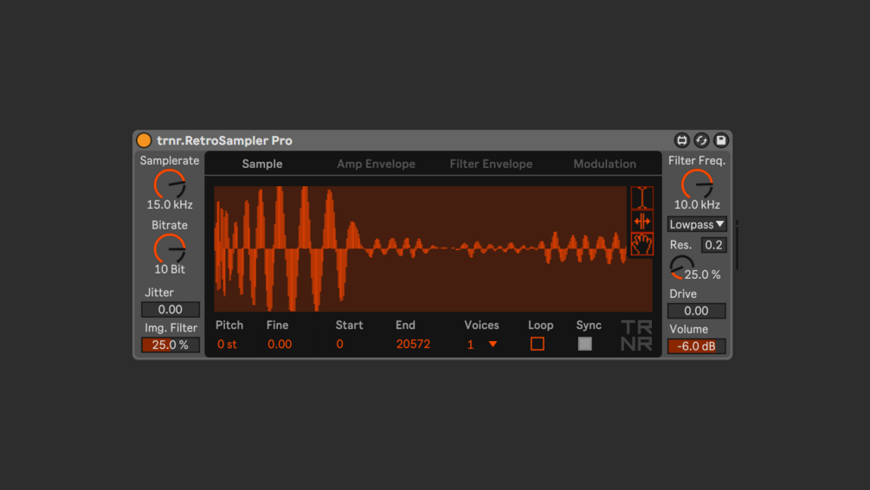Click the Drive 0.00 value field
870x490 pixels.
696,311
